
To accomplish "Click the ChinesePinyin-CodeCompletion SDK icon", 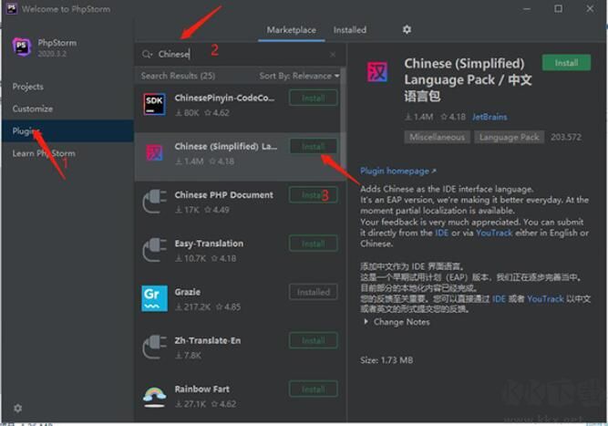I will 154,104.
